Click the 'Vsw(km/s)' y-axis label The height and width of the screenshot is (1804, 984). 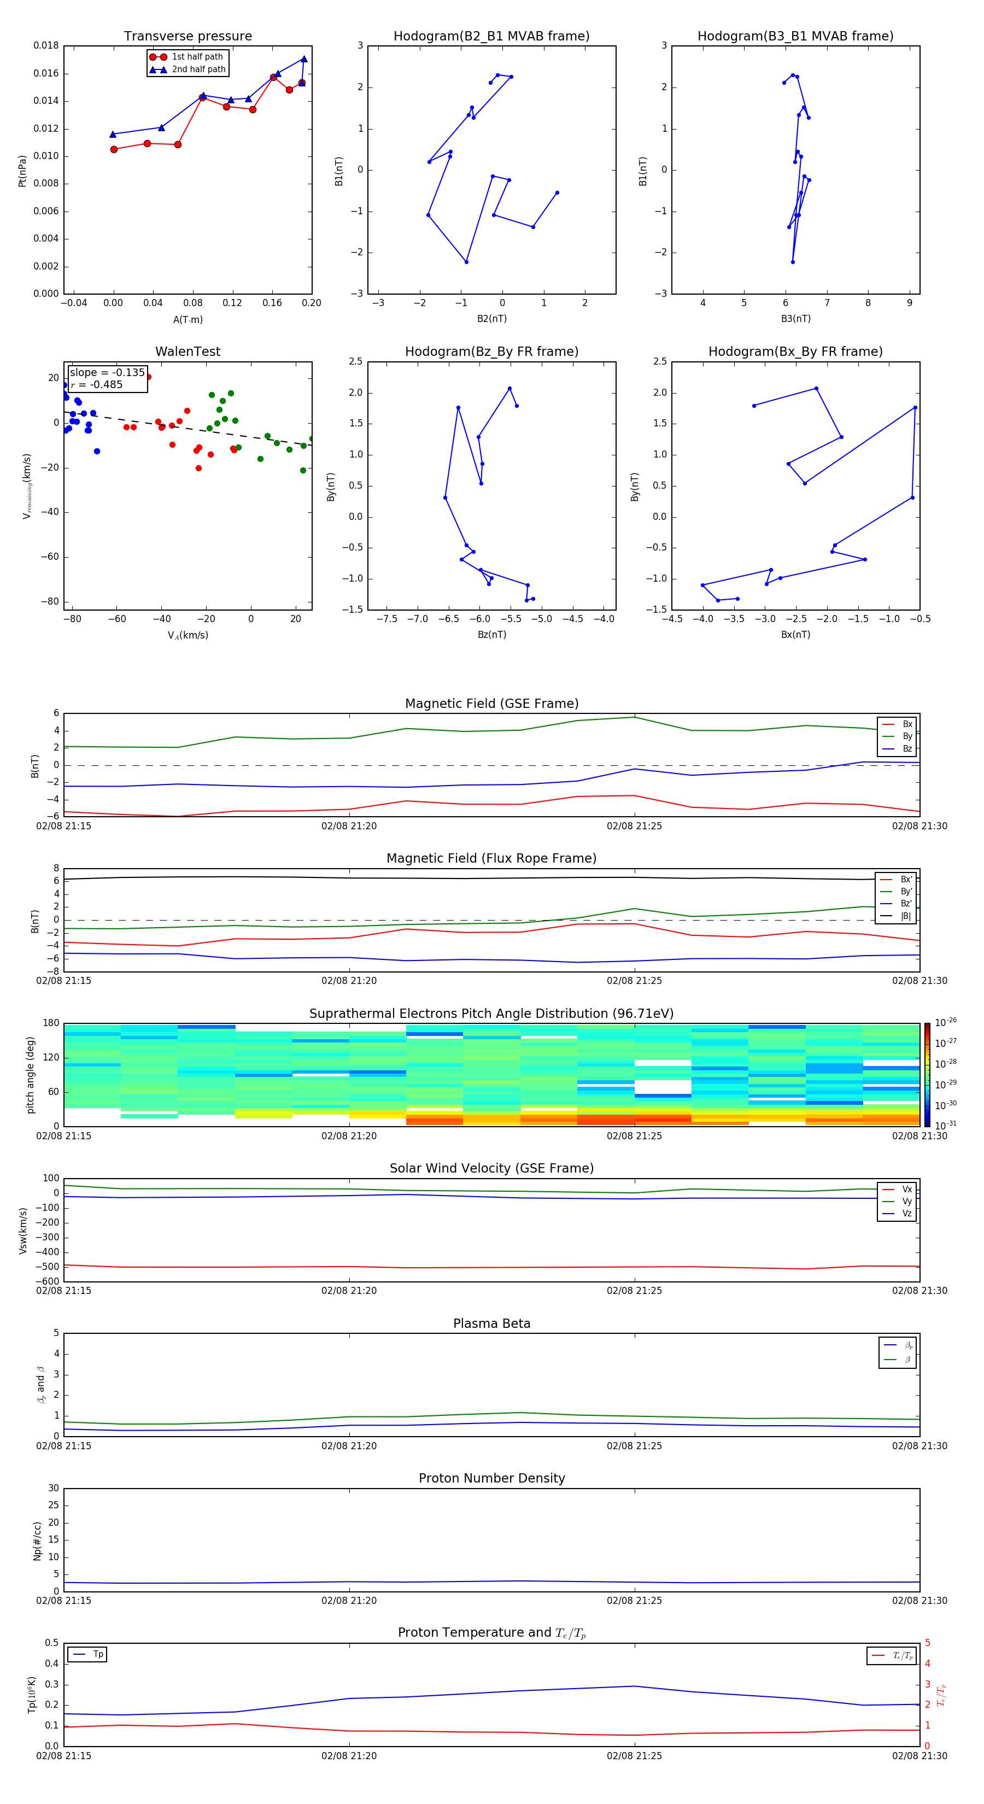22,1231
